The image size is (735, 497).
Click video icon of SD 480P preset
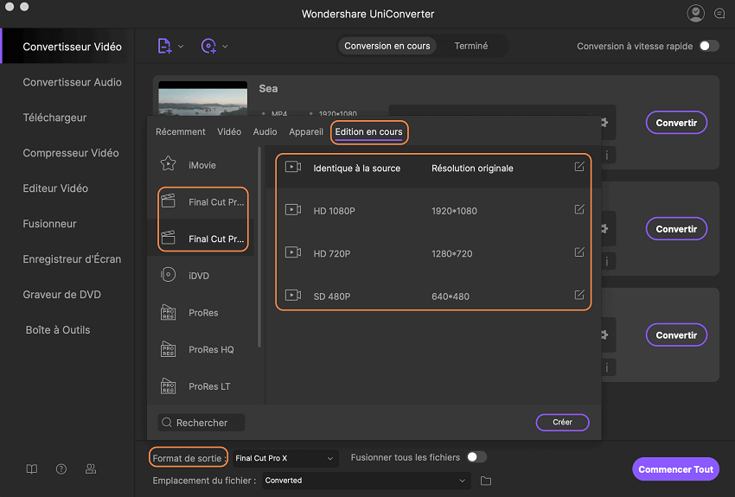293,295
